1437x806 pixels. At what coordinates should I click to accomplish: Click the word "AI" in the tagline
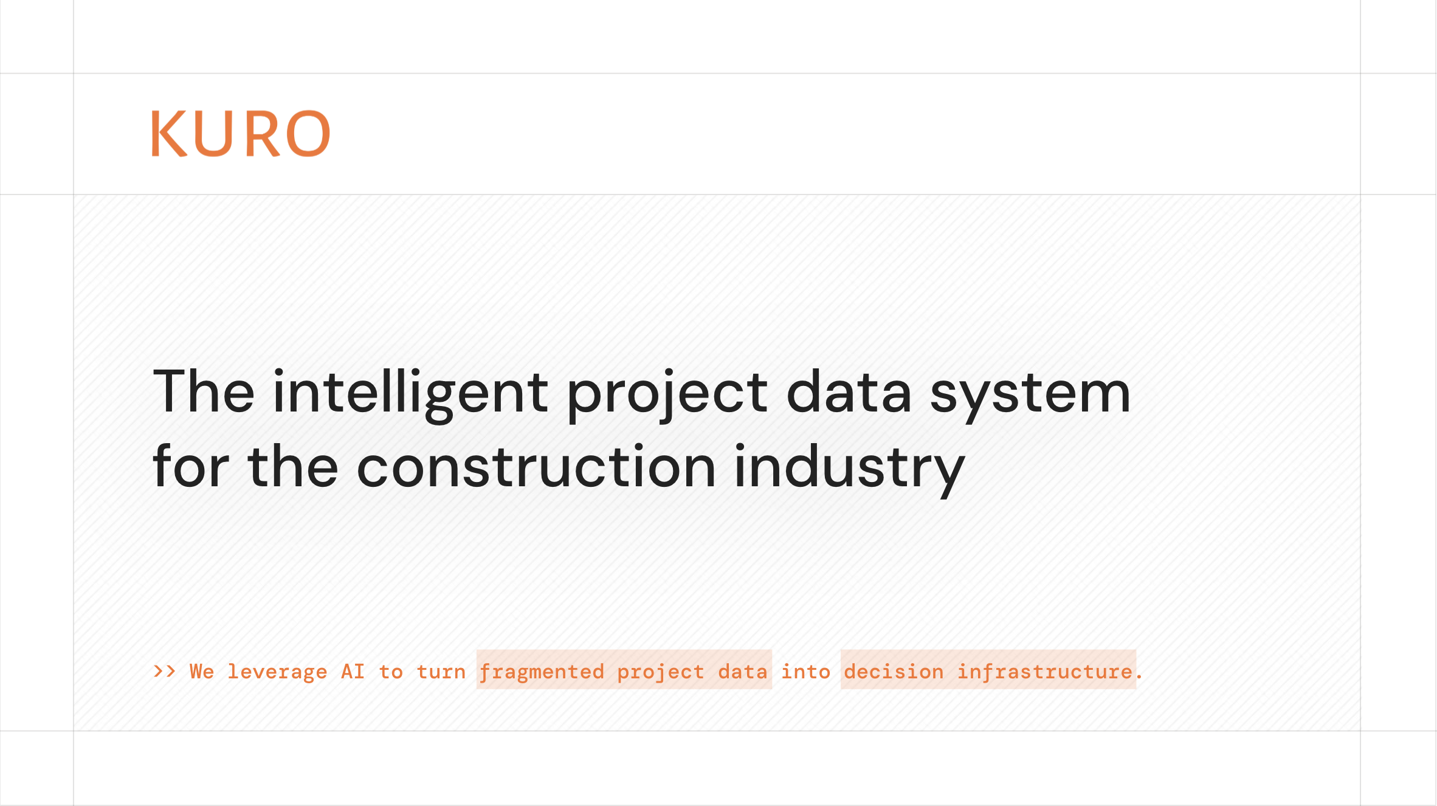point(353,671)
